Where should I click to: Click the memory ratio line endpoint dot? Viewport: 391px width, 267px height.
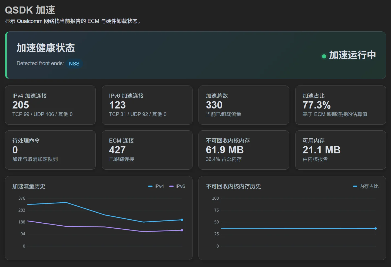376,229
